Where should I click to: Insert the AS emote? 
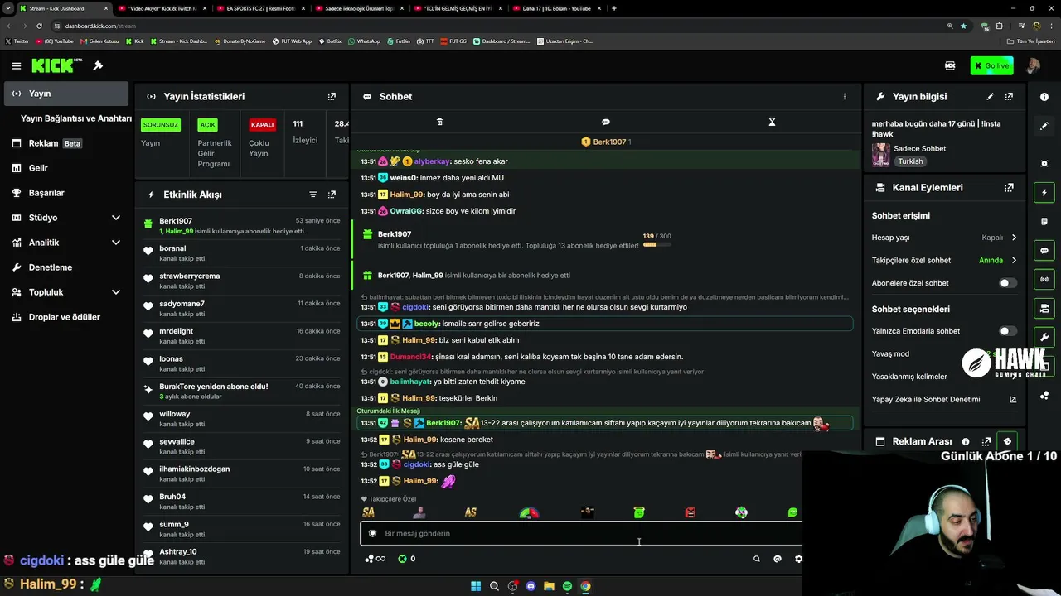pyautogui.click(x=470, y=512)
